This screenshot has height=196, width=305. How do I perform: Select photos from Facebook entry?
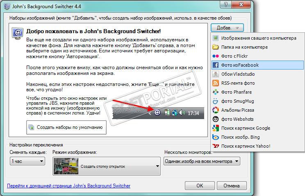coord(257,65)
